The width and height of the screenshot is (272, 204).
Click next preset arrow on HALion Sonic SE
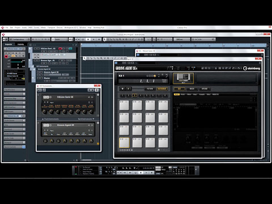tap(92, 97)
